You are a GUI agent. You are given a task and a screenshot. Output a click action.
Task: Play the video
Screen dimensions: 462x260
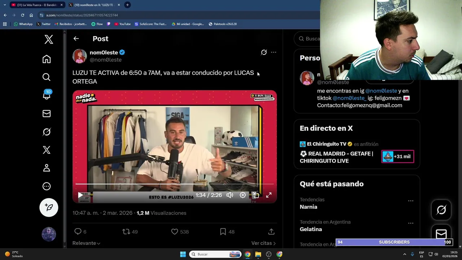coord(80,195)
